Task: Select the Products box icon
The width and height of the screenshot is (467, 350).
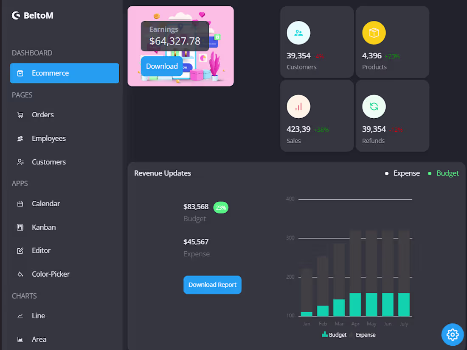Action: click(x=374, y=33)
